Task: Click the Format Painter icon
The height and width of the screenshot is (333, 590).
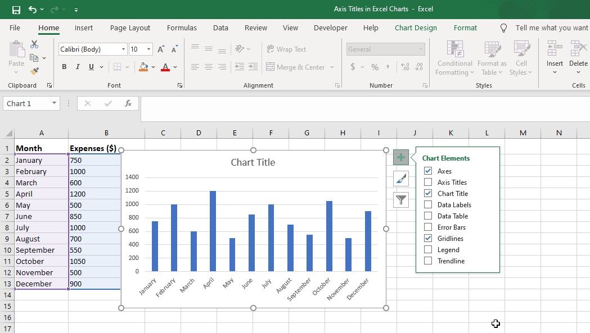Action: pyautogui.click(x=34, y=71)
